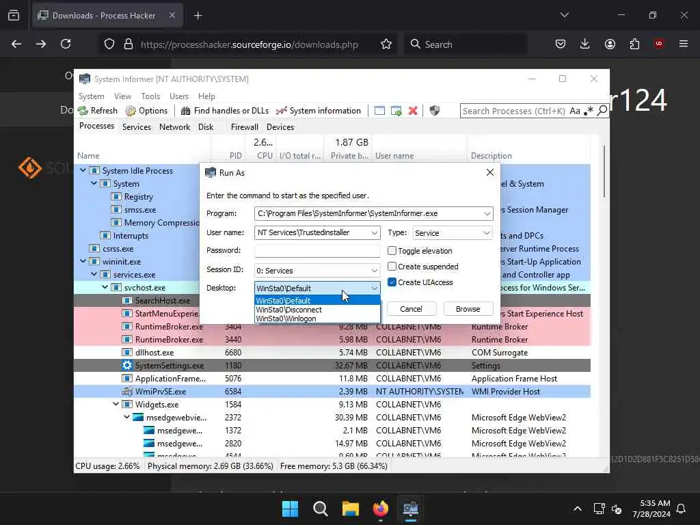The width and height of the screenshot is (700, 525).
Task: Collapse msedgewebview tree node
Action: (x=126, y=417)
